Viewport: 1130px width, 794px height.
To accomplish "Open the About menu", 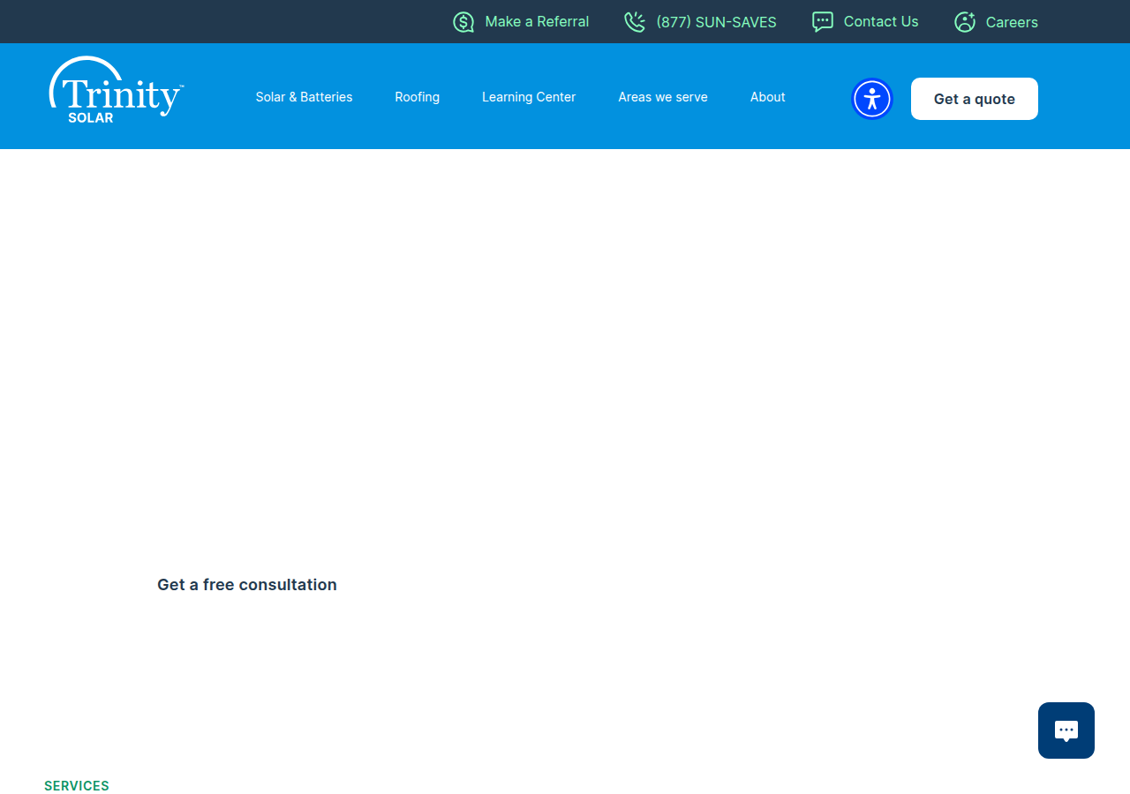I will [x=768, y=97].
